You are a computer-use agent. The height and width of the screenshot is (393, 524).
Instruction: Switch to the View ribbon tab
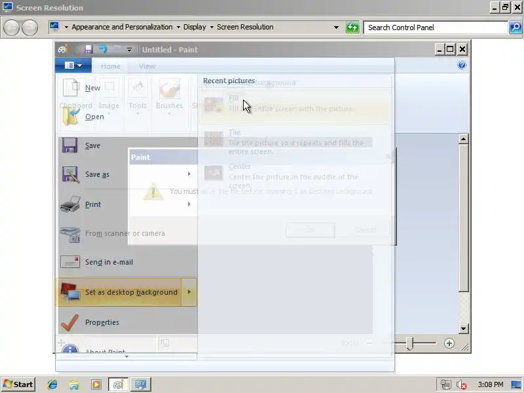click(x=147, y=66)
